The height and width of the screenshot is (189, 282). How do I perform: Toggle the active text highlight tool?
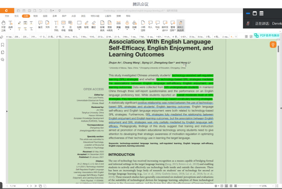pos(25,23)
